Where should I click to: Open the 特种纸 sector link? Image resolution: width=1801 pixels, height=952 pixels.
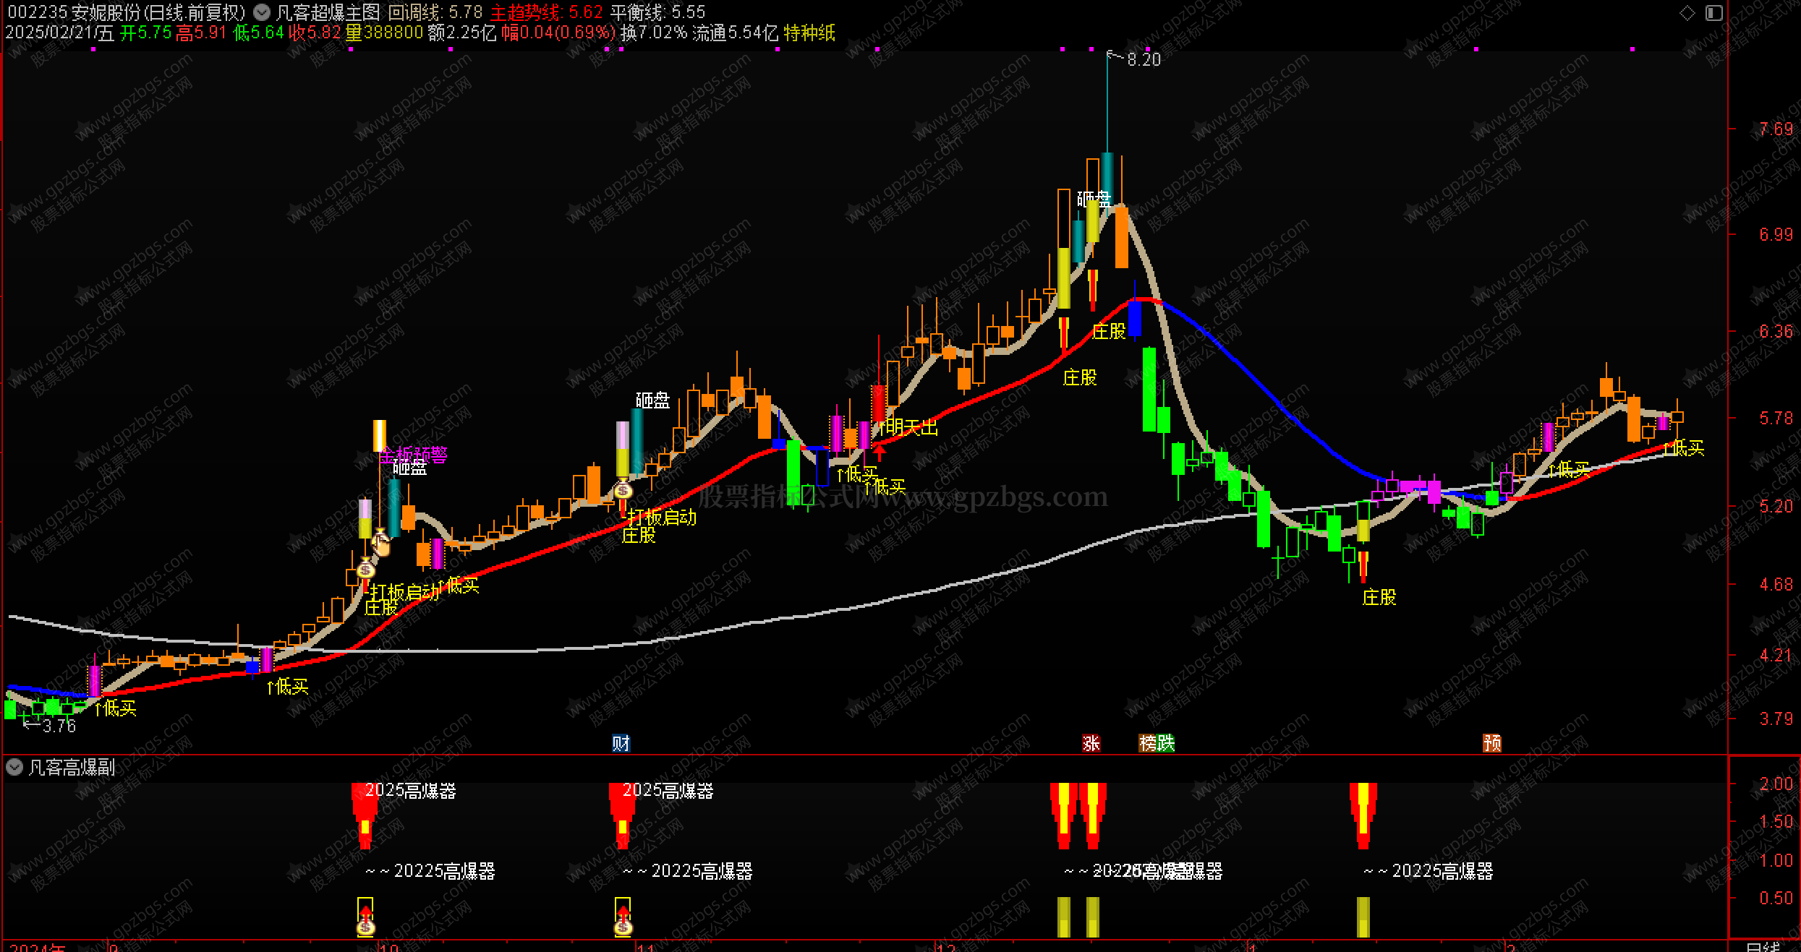[809, 33]
